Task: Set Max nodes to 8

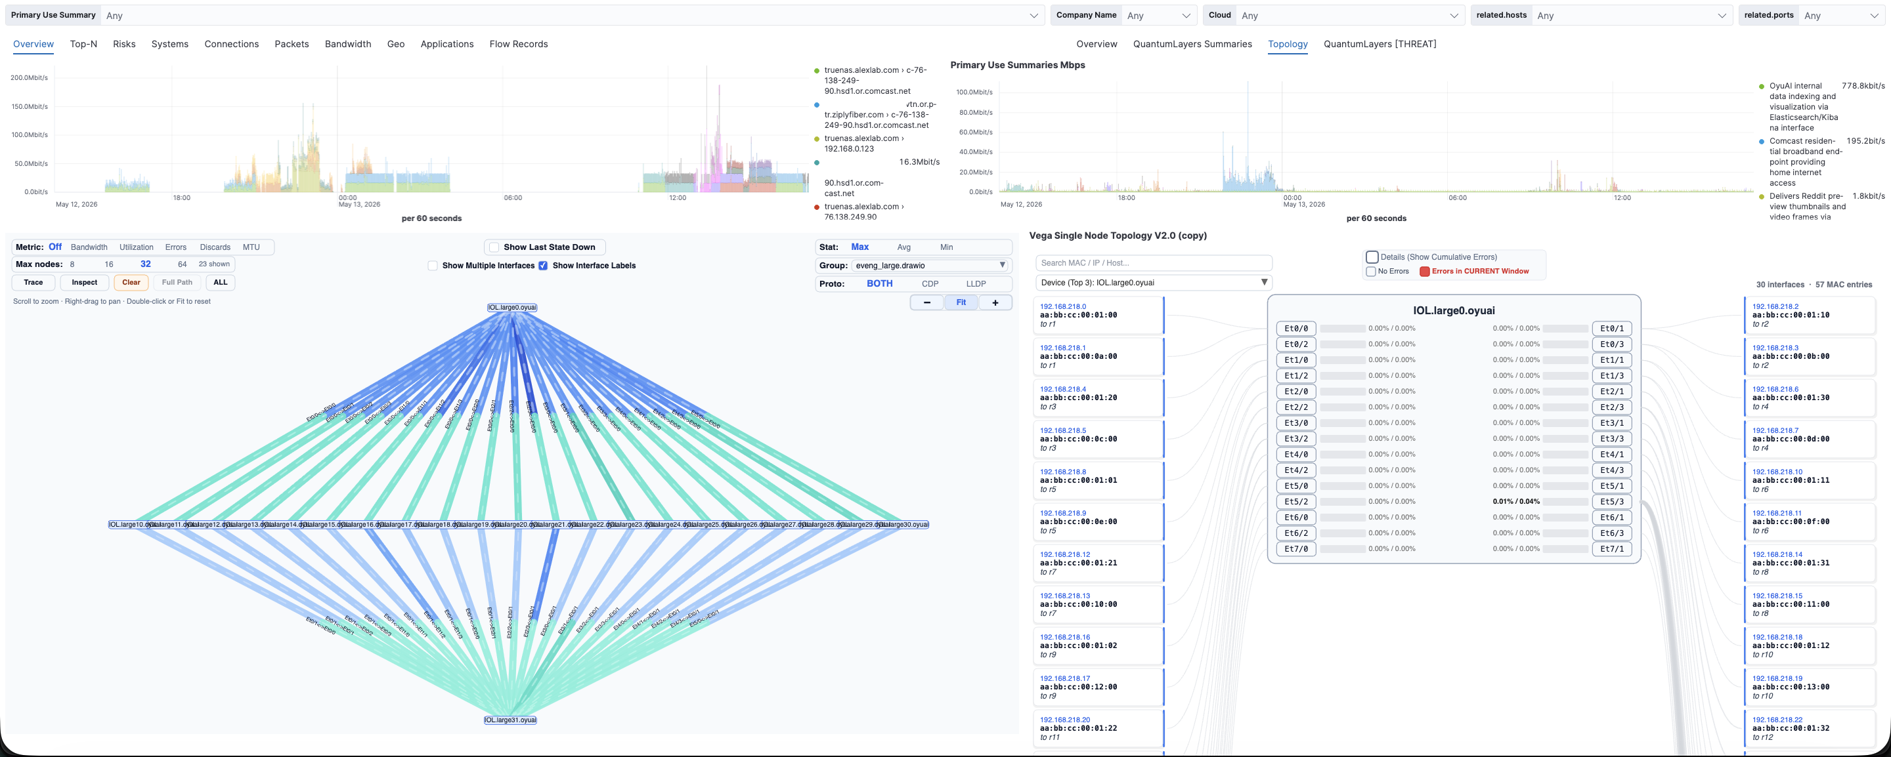Action: pos(72,264)
